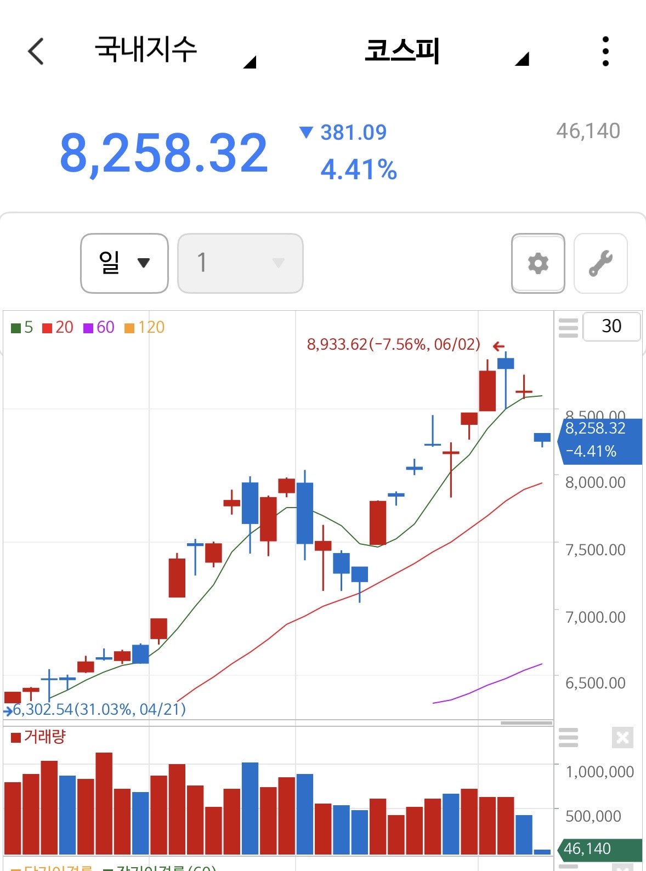Open the 일 period dropdown
The width and height of the screenshot is (646, 871).
pos(124,264)
